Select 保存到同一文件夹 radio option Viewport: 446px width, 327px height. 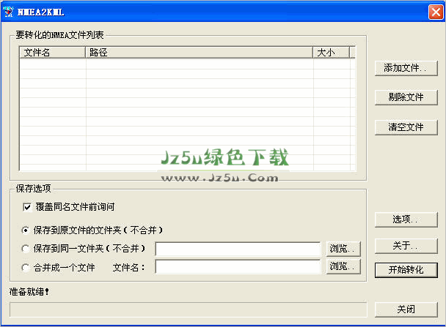[x=26, y=249]
